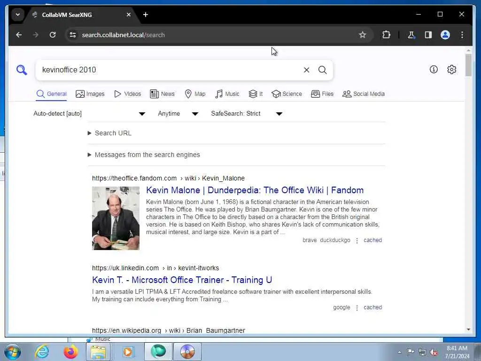Screen dimensions: 481x361
Task: Open the SafeSearch: Strict dropdown
Action: [247, 114]
